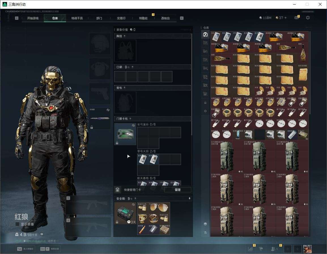Swap the secure container via arrows icon

[133, 204]
